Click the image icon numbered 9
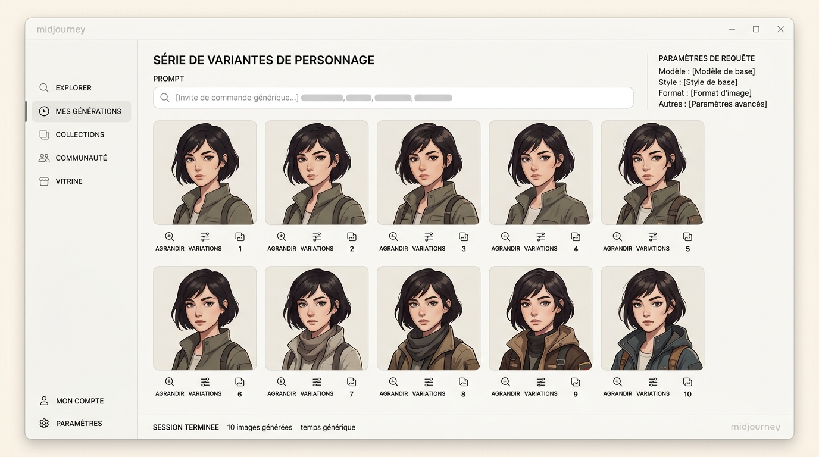 576,382
